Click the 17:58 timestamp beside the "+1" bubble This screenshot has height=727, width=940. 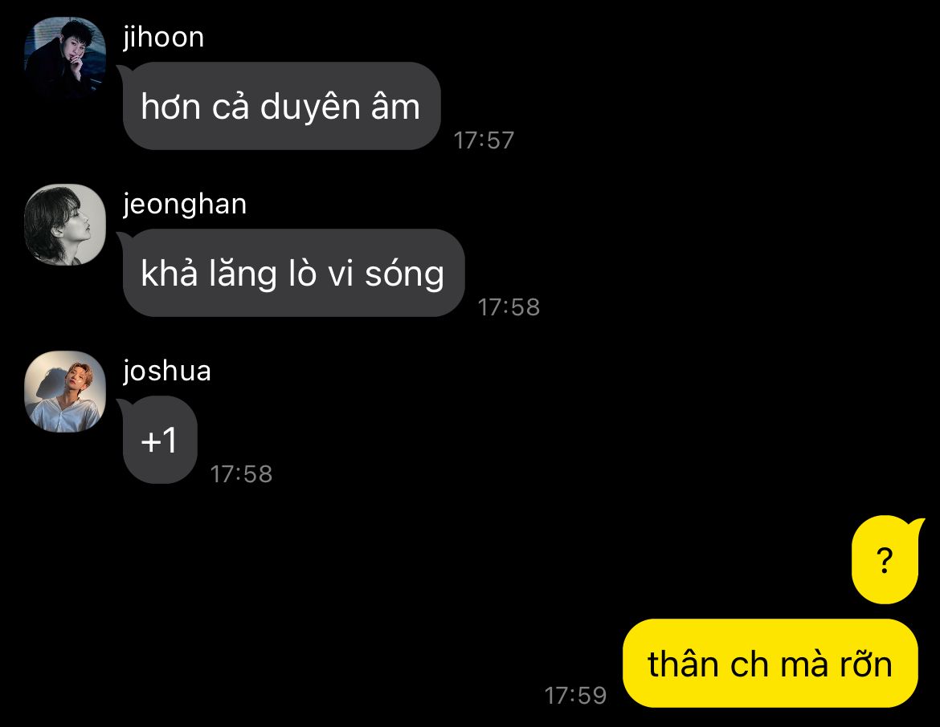[x=241, y=474]
